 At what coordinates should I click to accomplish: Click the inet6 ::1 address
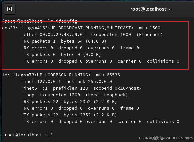pyautogui.click(x=36, y=88)
